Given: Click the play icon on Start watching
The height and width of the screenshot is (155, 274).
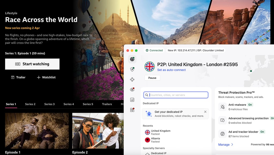Looking at the screenshot, I should [18, 64].
